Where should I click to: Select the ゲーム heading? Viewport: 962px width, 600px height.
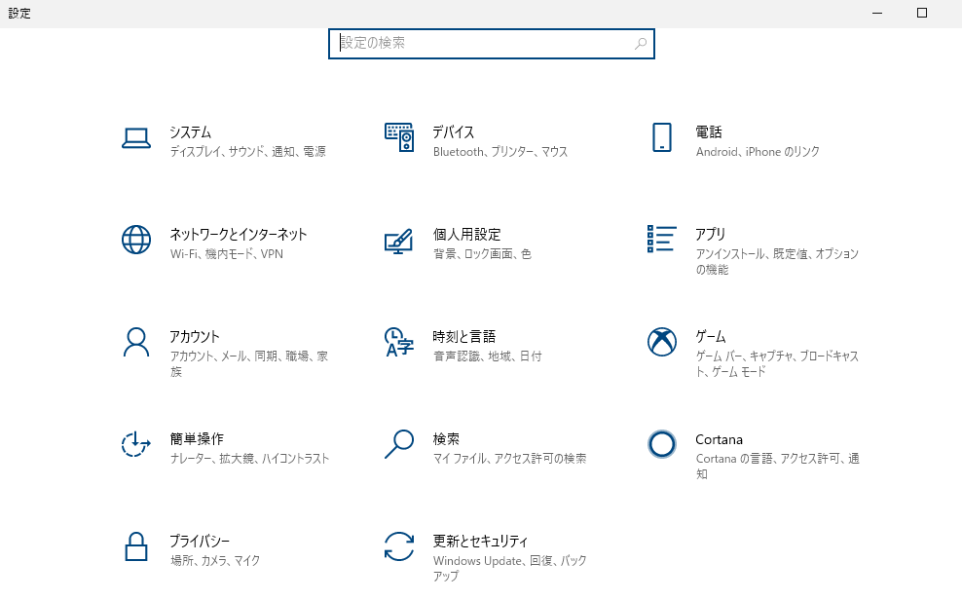pyautogui.click(x=711, y=336)
